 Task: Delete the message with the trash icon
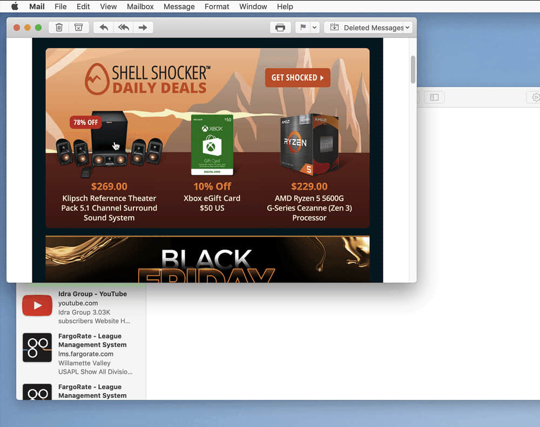point(59,28)
